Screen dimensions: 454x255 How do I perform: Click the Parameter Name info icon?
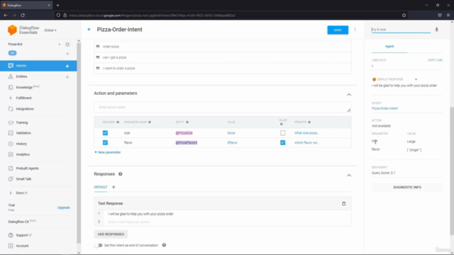click(150, 123)
